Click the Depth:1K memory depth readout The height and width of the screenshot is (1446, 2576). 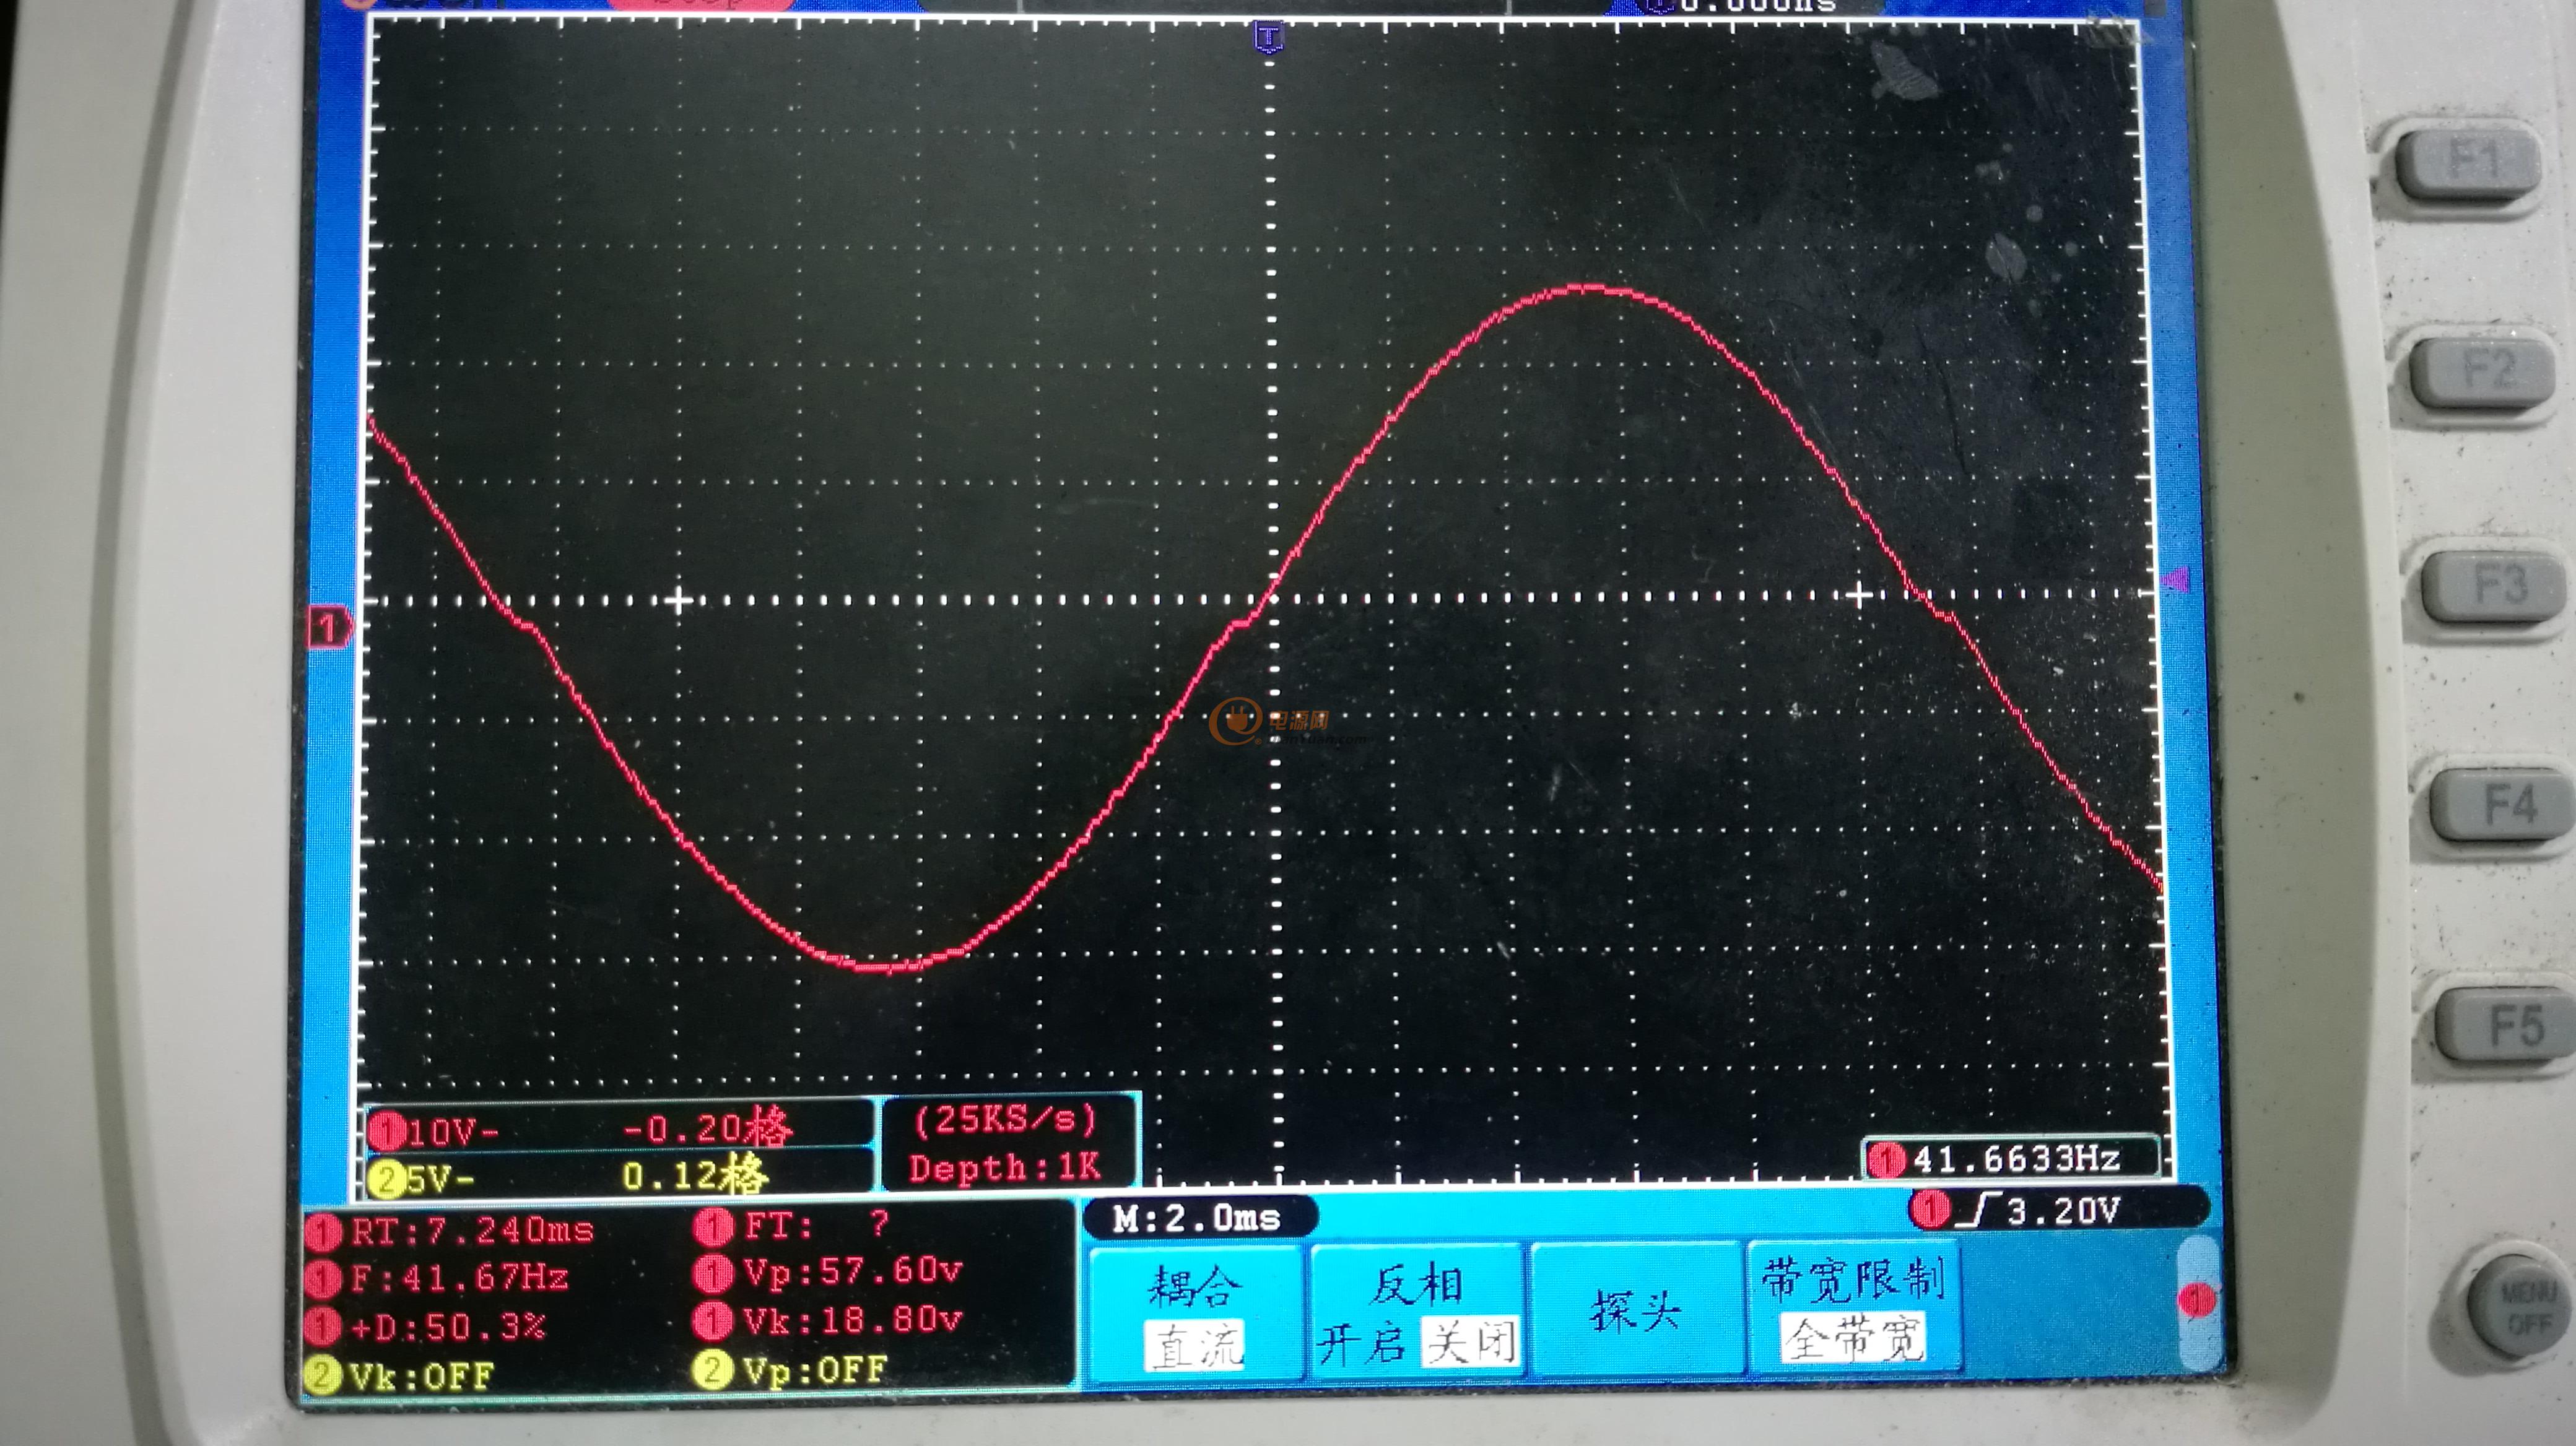(1004, 1167)
